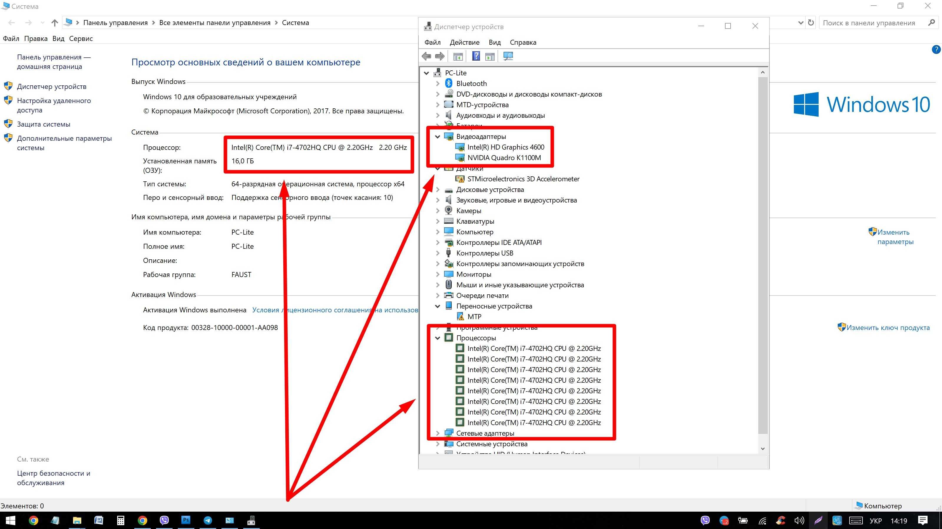
Task: Expand the Сетевые адаптеры category
Action: click(x=438, y=434)
